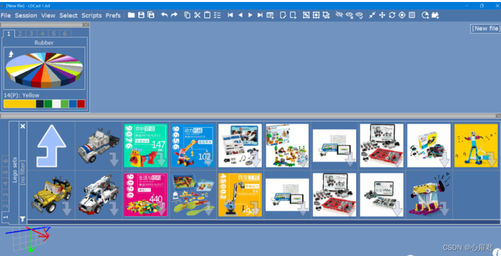
Task: Open the Select menu
Action: pyautogui.click(x=68, y=15)
